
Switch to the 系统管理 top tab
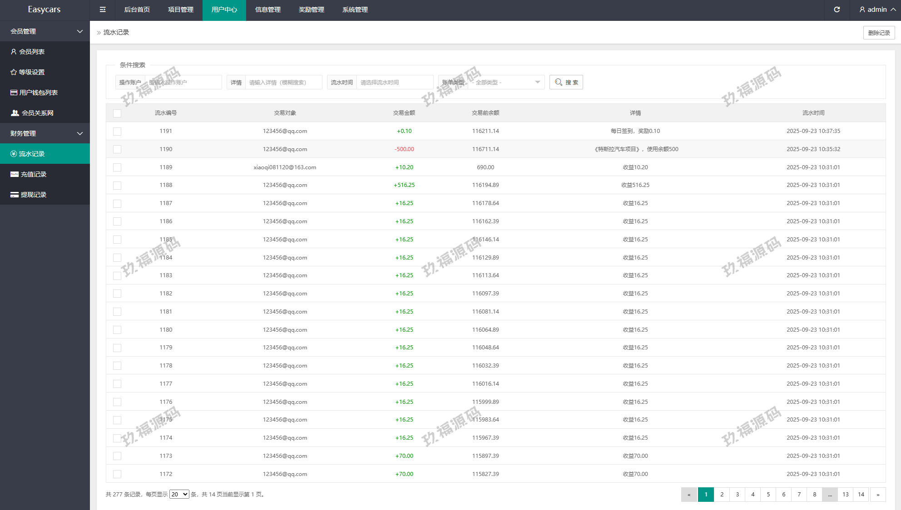(355, 10)
